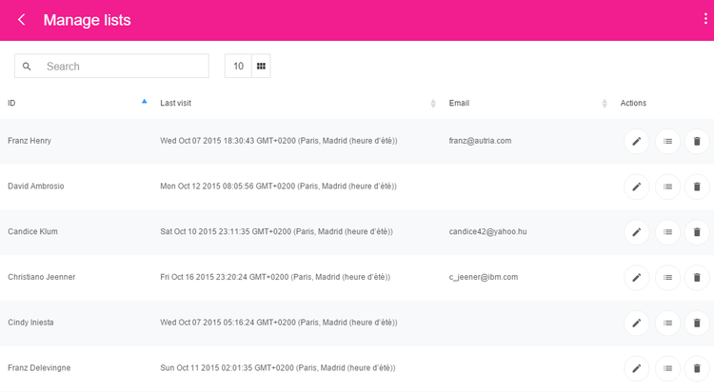Click the Sun Oct 11 2015 02:01:35 timestamp
This screenshot has height=392, width=714.
tap(278, 368)
